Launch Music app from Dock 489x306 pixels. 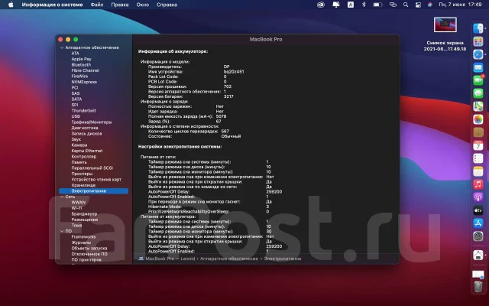click(478, 184)
